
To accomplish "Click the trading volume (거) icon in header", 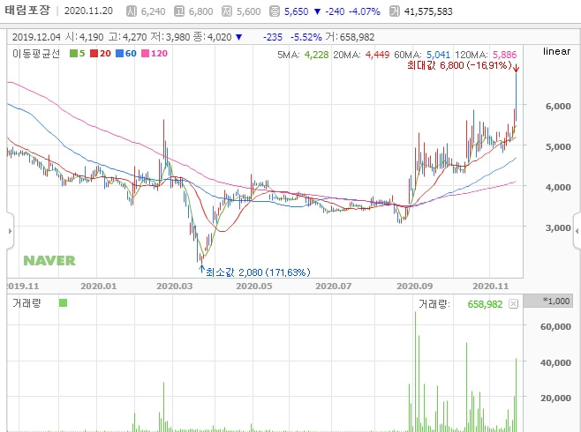I will (395, 11).
